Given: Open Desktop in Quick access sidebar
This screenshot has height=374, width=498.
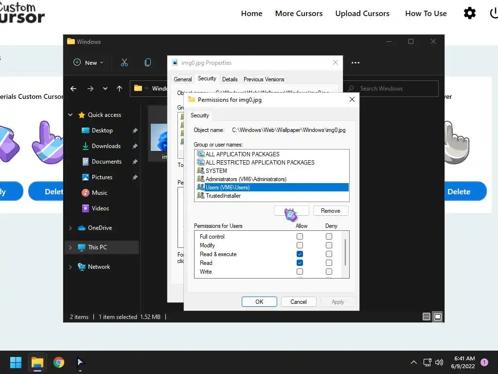Looking at the screenshot, I should tap(102, 131).
